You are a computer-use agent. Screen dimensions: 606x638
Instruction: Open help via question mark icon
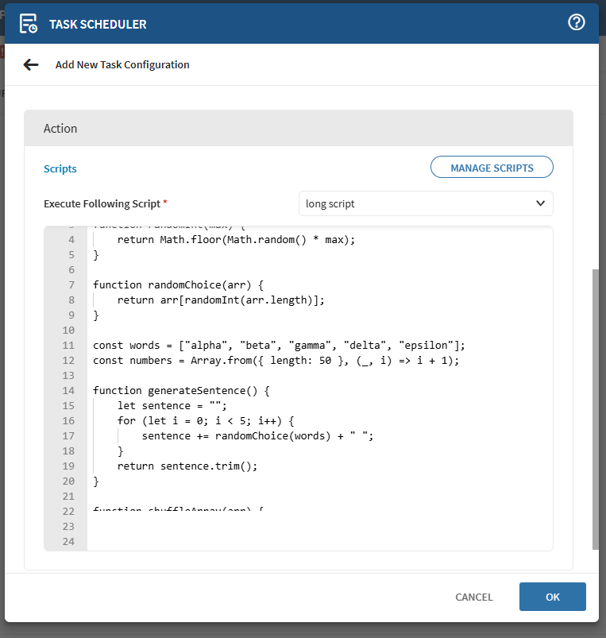(577, 22)
